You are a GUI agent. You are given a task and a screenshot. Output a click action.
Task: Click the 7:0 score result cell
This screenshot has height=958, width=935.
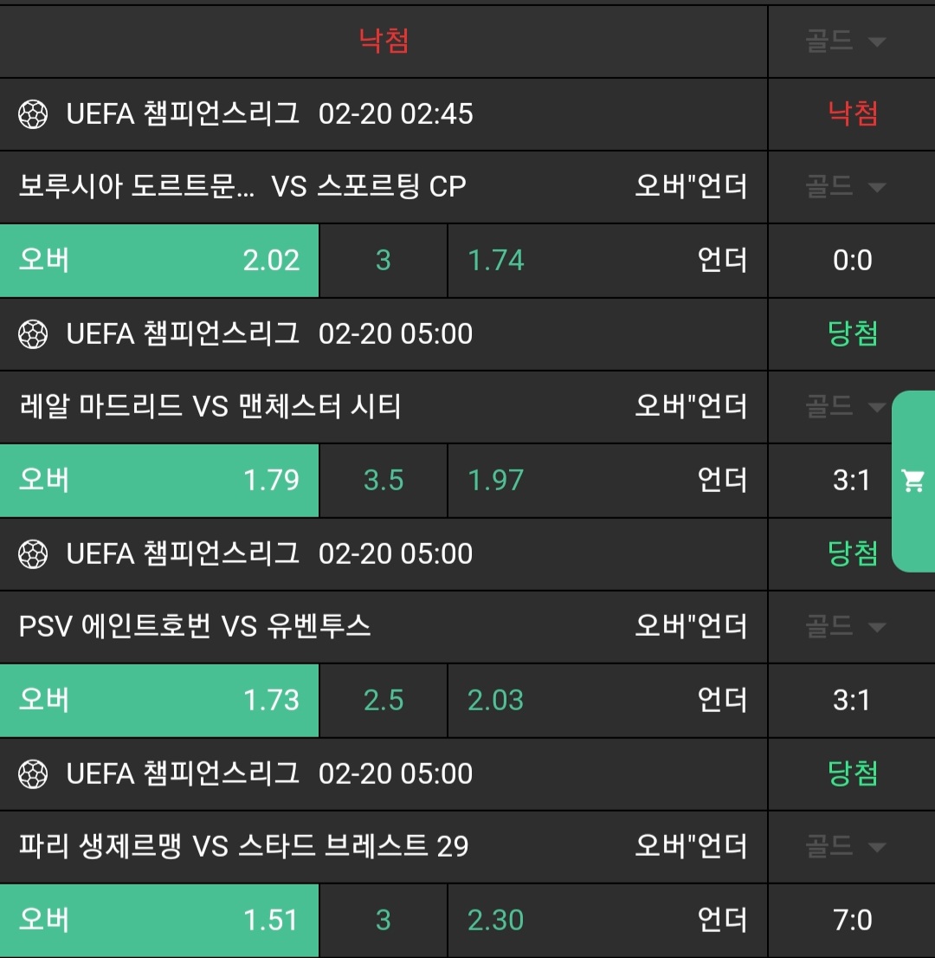[x=852, y=921]
